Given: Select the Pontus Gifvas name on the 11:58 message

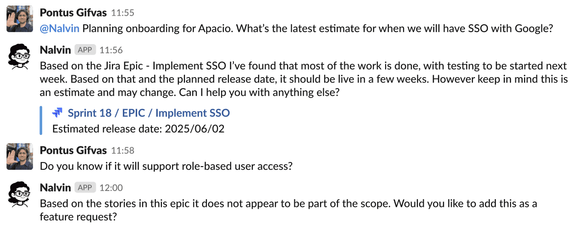Looking at the screenshot, I should click(x=73, y=150).
